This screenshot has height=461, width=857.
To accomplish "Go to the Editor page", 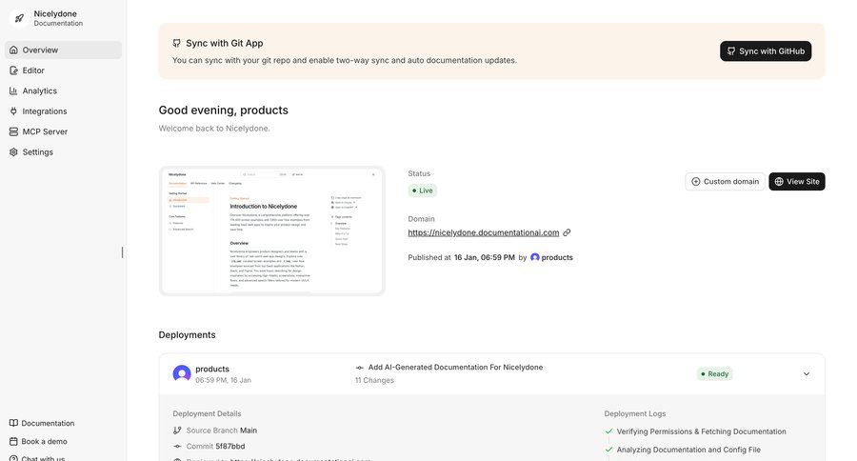I will coord(33,70).
